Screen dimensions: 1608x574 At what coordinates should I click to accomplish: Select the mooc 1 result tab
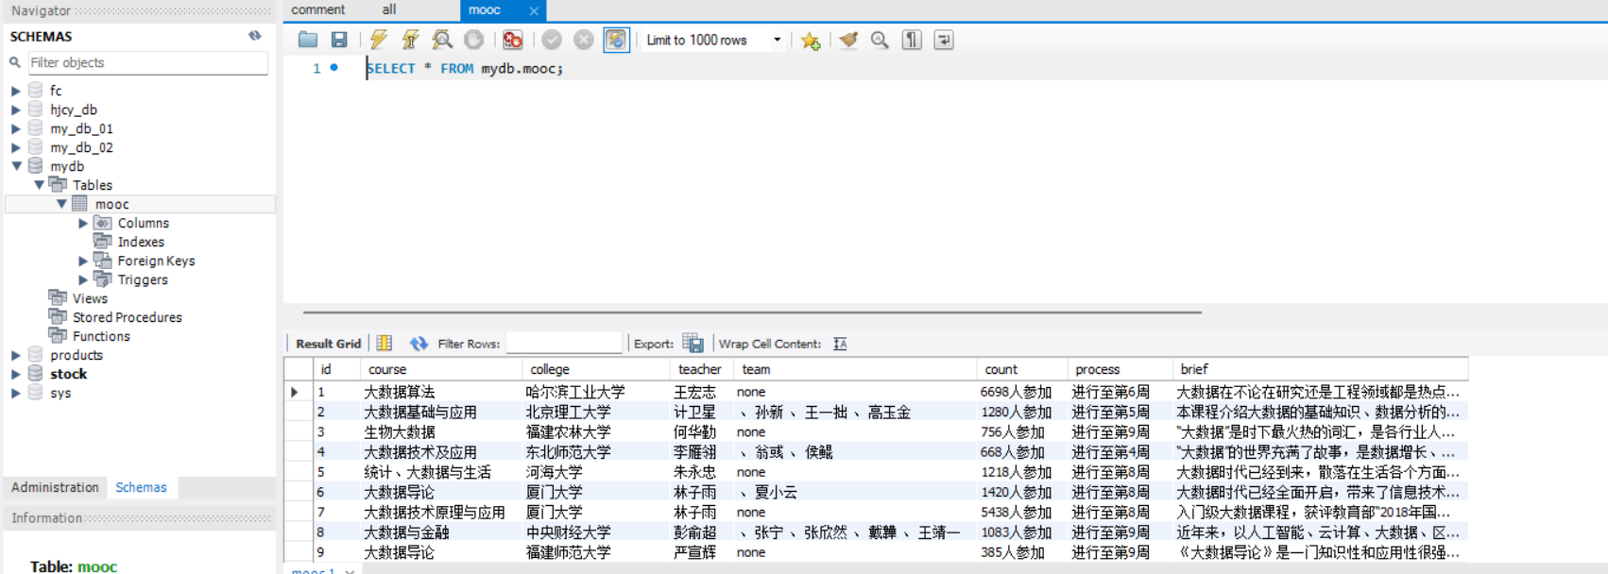click(x=313, y=570)
